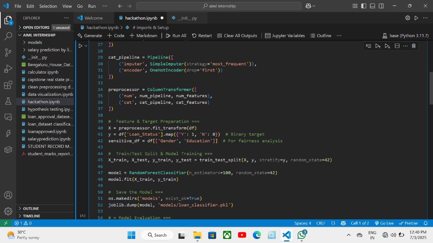Go back with the left arrow
The width and height of the screenshot is (433, 243).
coord(120,6)
